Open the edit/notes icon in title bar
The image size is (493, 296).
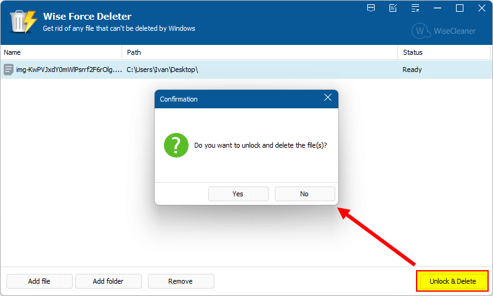point(393,8)
